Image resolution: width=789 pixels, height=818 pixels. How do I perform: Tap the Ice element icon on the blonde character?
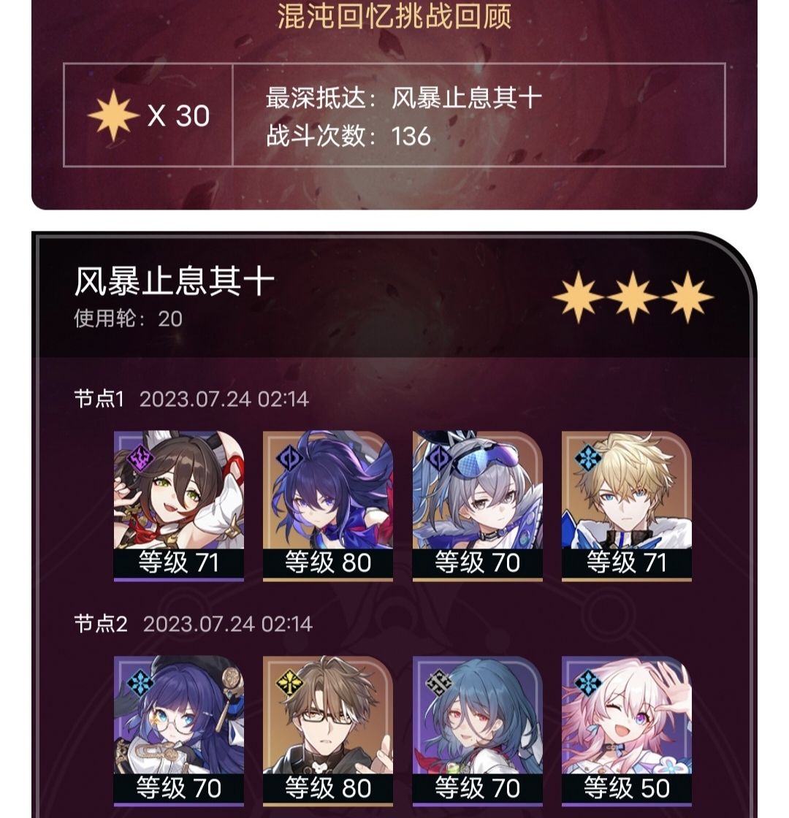[588, 457]
